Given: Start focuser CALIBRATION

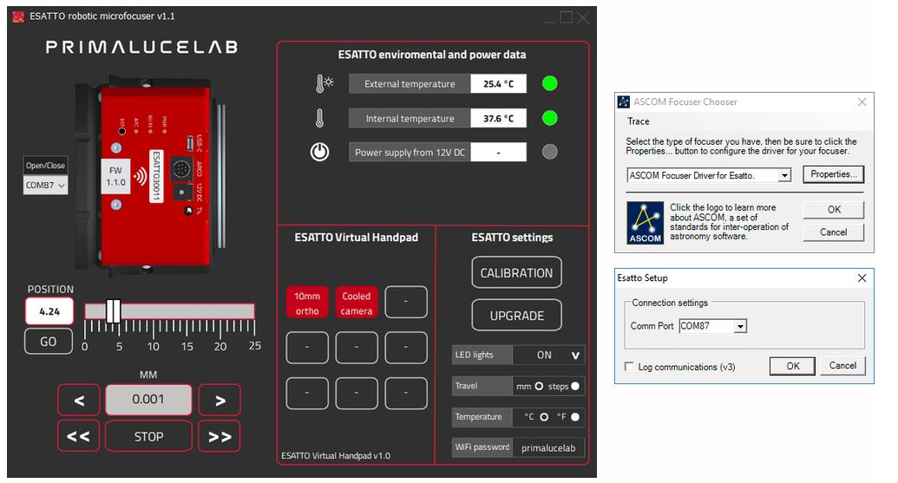Looking at the screenshot, I should point(516,272).
